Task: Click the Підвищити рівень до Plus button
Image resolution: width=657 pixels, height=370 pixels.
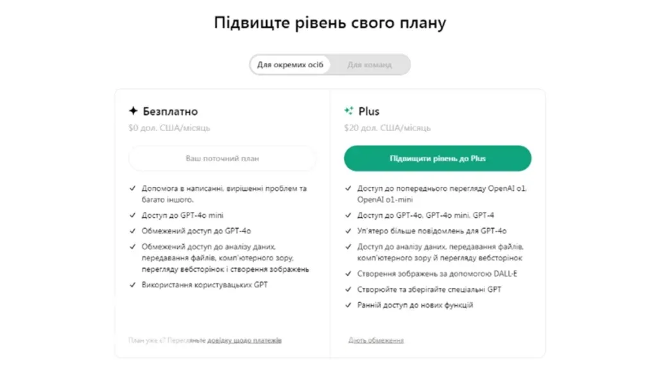Action: coord(437,158)
